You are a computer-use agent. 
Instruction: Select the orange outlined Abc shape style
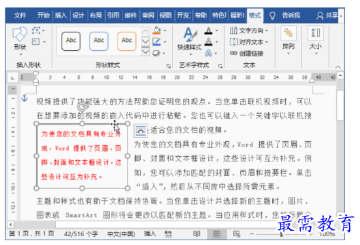(127, 41)
